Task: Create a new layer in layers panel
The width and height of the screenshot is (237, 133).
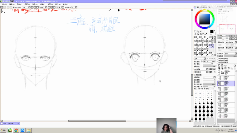Action: pos(219,66)
